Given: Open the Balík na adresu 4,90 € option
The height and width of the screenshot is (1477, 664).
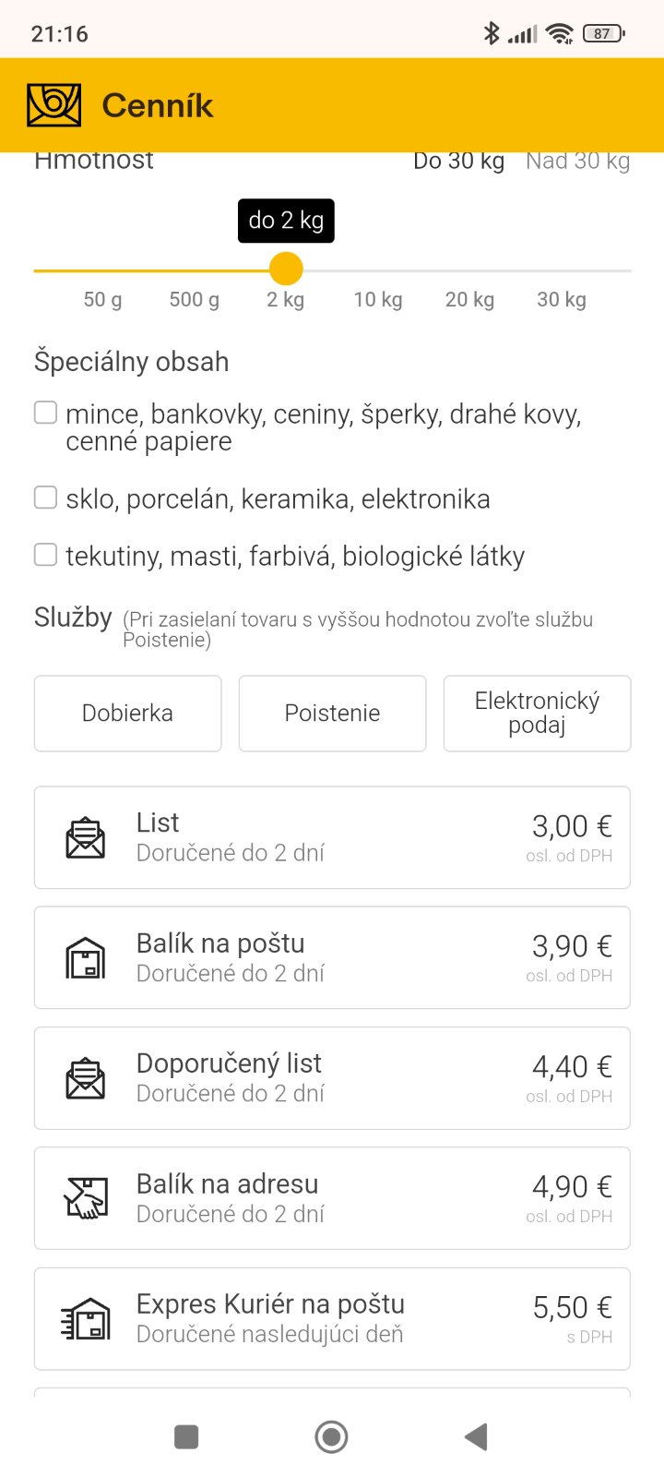Looking at the screenshot, I should click(x=332, y=1198).
